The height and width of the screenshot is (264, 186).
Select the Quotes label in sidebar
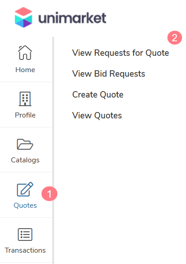pyautogui.click(x=25, y=205)
